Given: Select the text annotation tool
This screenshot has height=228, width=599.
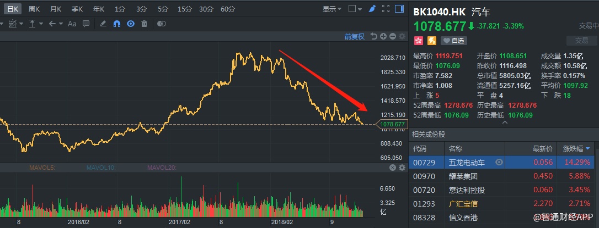Looking at the screenshot, I should click(x=72, y=24).
